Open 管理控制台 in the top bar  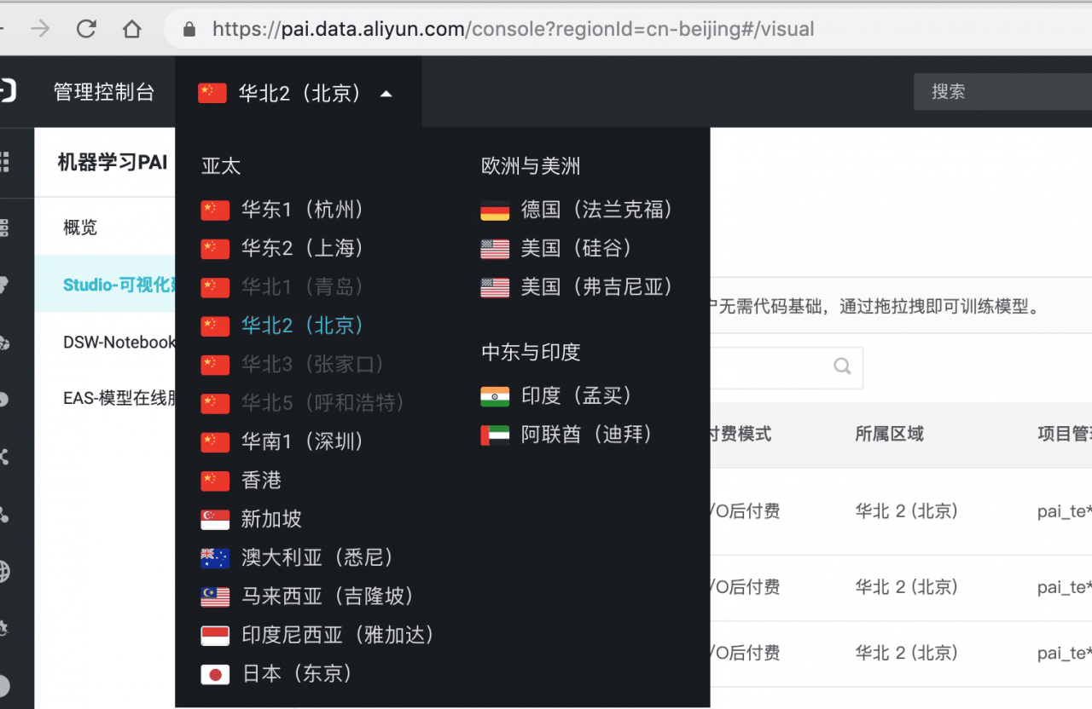(104, 92)
